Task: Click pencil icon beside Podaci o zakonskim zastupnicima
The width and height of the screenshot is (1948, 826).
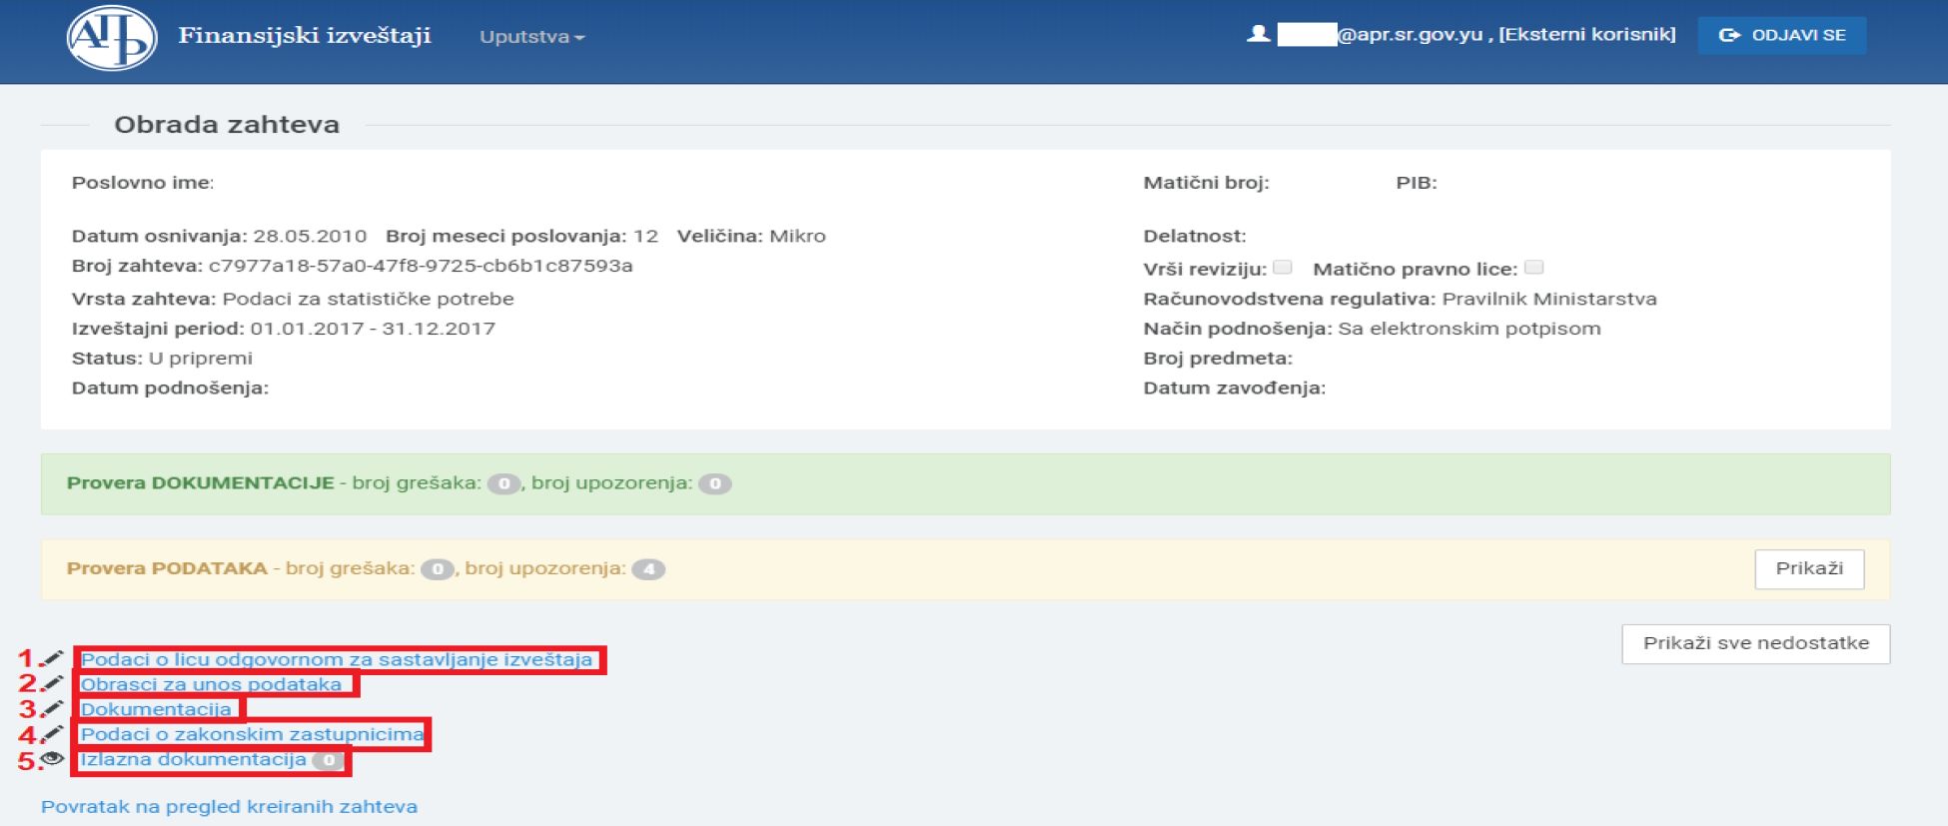Action: pos(54,734)
